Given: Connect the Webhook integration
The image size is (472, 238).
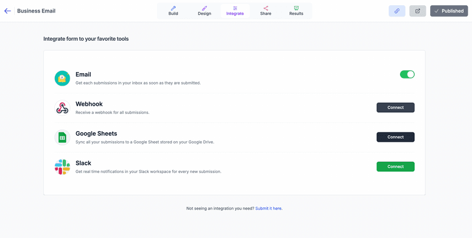Looking at the screenshot, I should [x=395, y=107].
